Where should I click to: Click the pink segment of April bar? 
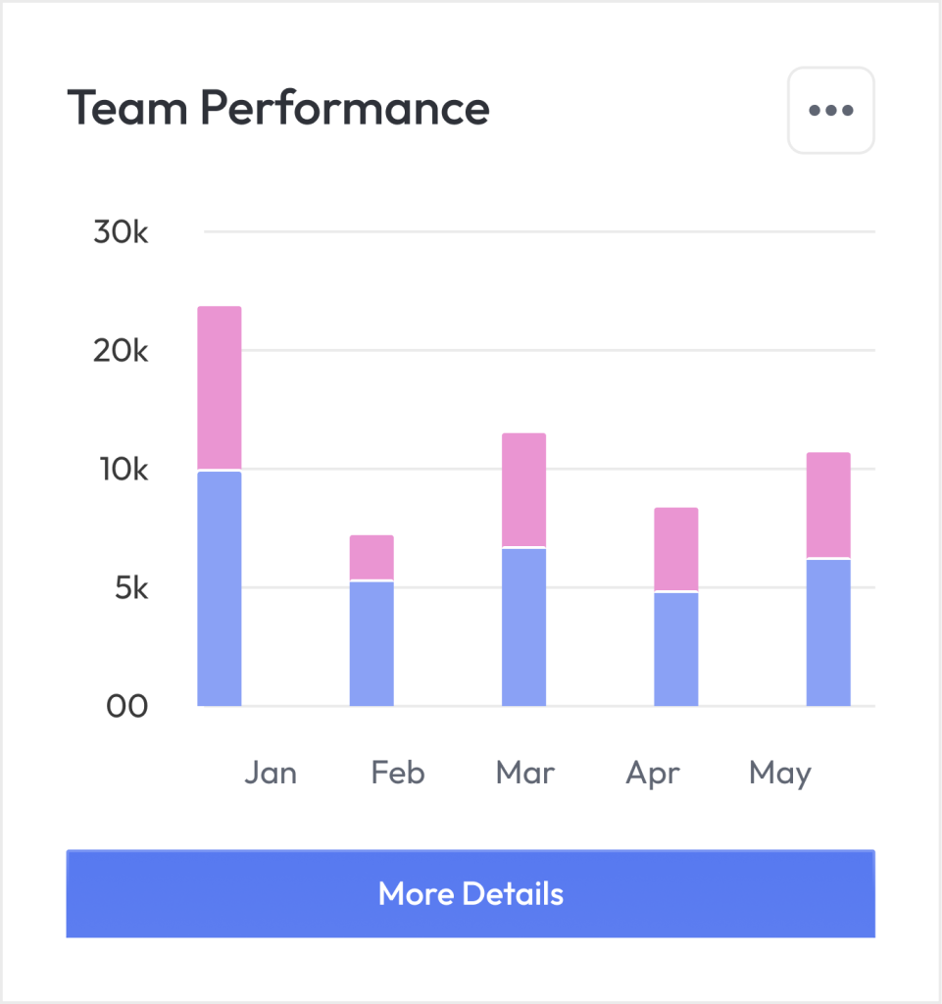676,549
